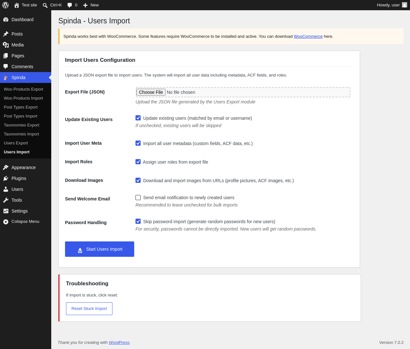Viewport: 410px width, 349px height.
Task: Open Post Types Import submenu
Action: [x=26, y=116]
